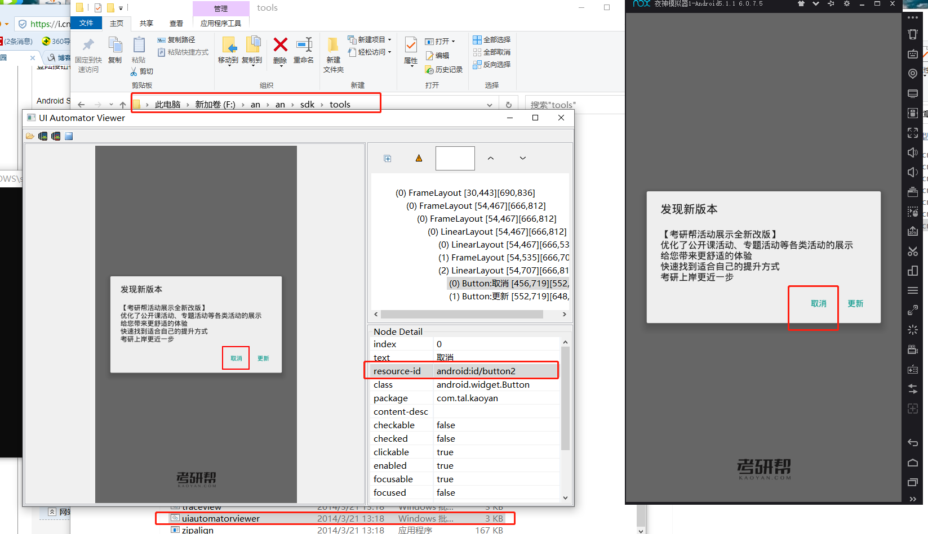Open the Nox APK install tool
Image resolution: width=928 pixels, height=534 pixels.
tap(913, 231)
